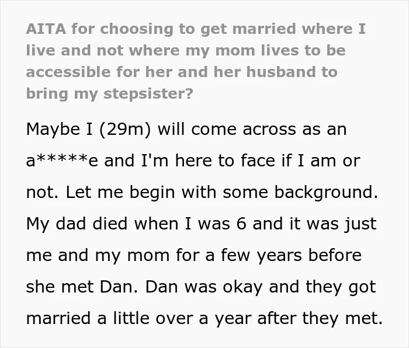Click 'Dan was okay' text
Image resolution: width=409 pixels, height=348 pixels.
[203, 287]
